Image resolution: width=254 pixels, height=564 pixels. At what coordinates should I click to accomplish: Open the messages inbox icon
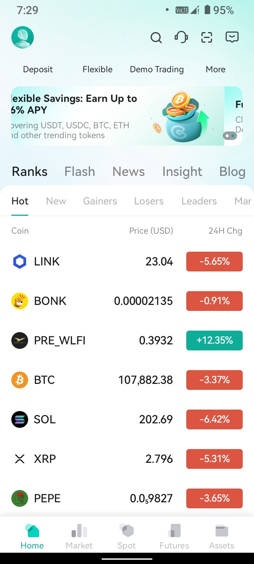(232, 37)
